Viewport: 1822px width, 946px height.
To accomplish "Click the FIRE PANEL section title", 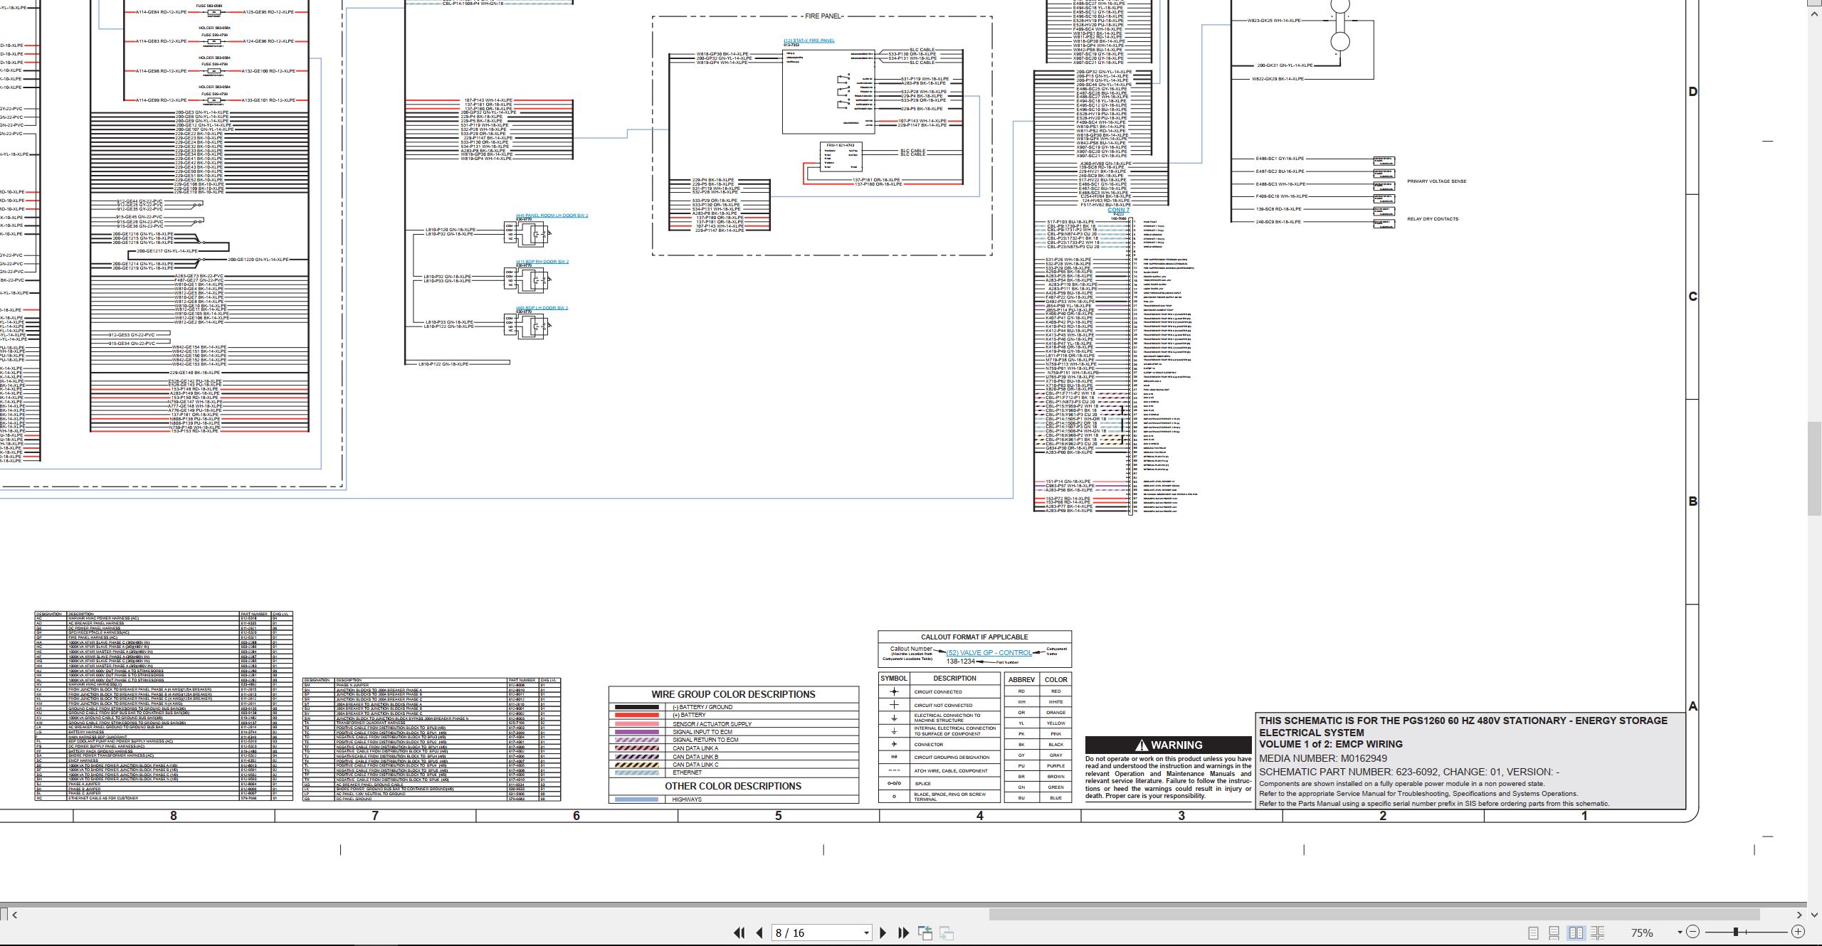I will [822, 16].
